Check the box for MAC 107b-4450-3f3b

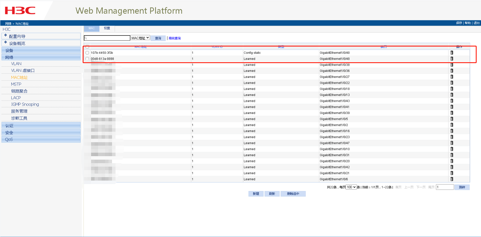coord(87,53)
